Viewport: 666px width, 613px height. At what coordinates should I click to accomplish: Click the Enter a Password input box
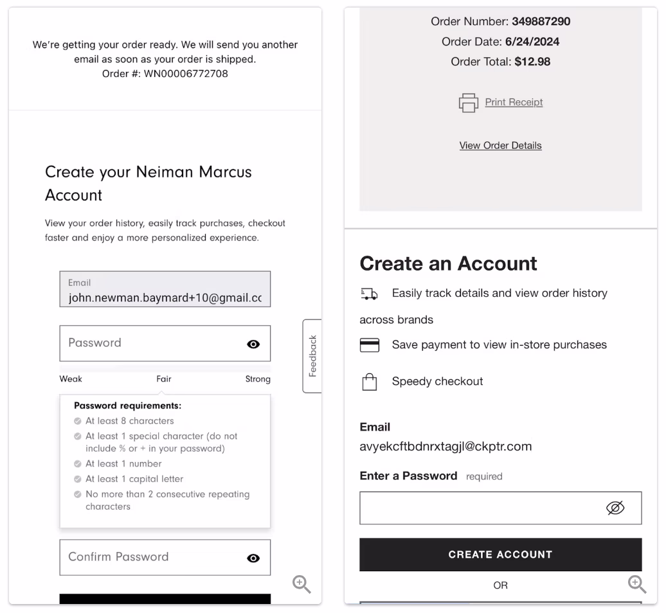(x=479, y=508)
